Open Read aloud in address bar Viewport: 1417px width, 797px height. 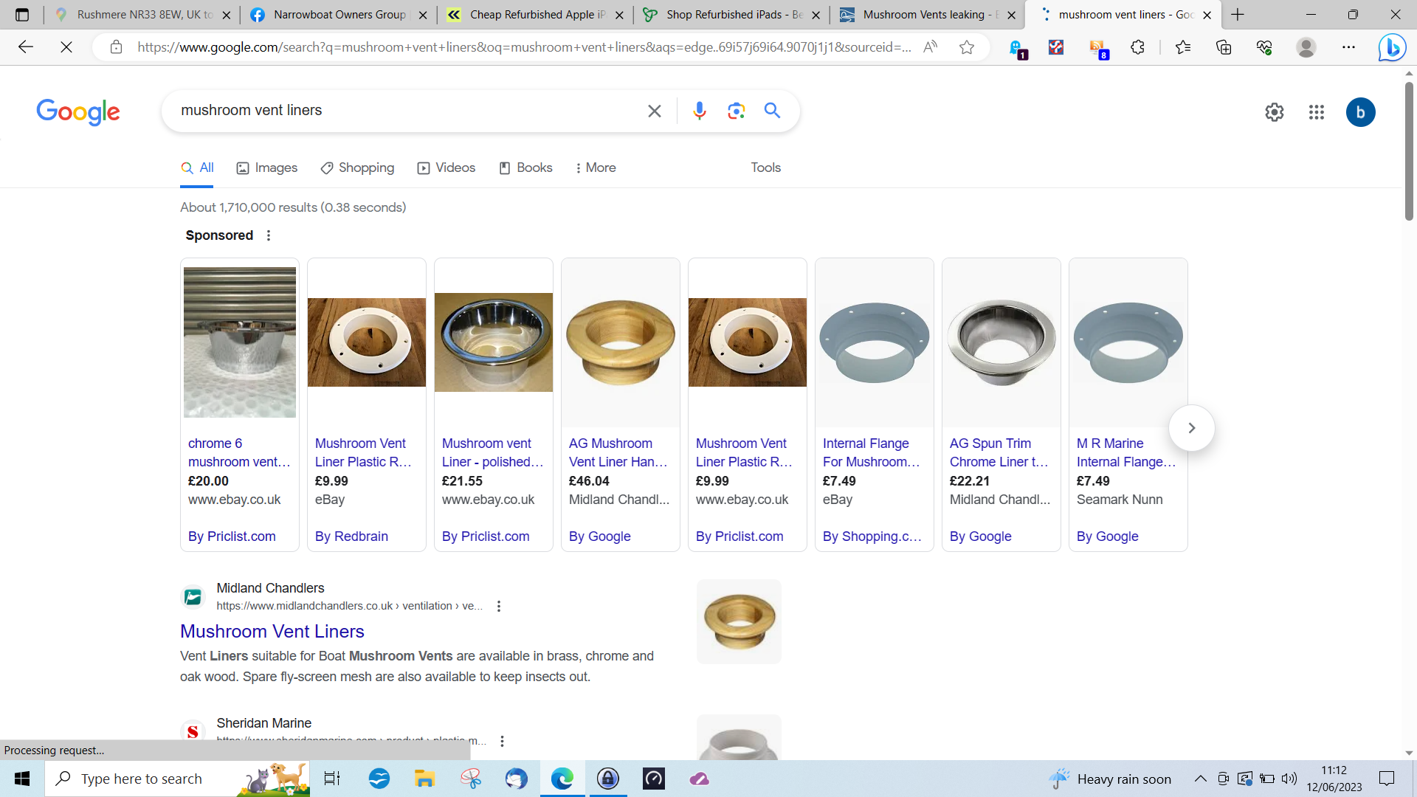pos(930,47)
